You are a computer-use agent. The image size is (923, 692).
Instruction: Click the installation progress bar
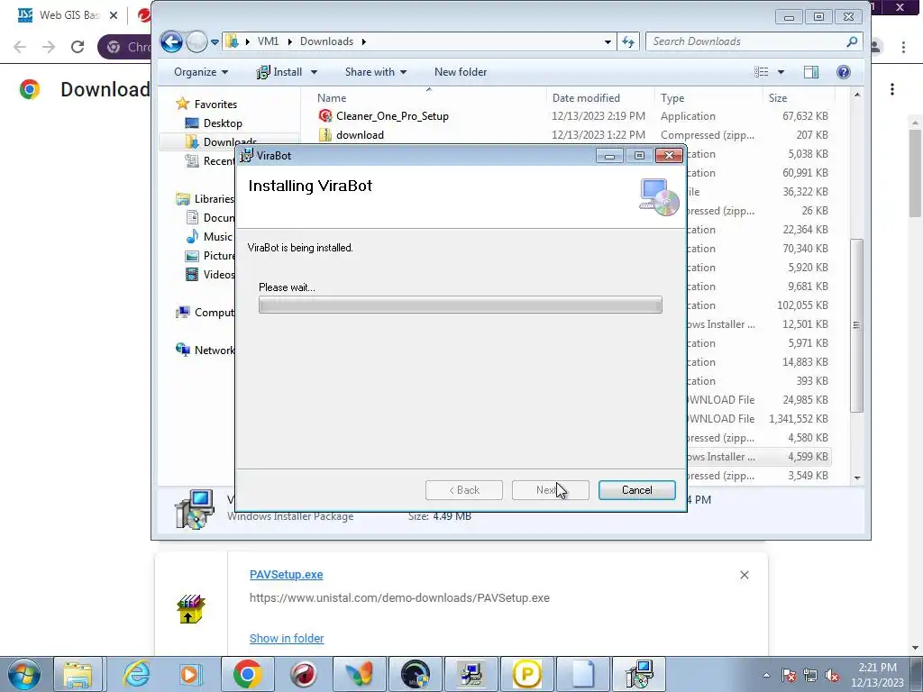pos(461,305)
